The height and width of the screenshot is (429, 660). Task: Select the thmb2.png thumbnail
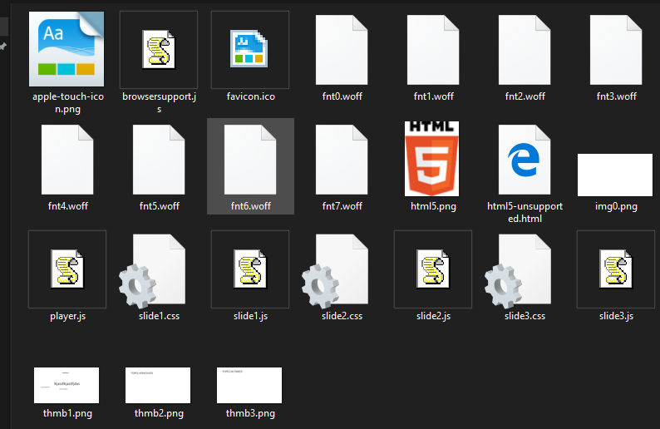(x=158, y=385)
